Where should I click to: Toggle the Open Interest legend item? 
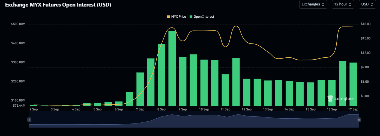[204, 17]
